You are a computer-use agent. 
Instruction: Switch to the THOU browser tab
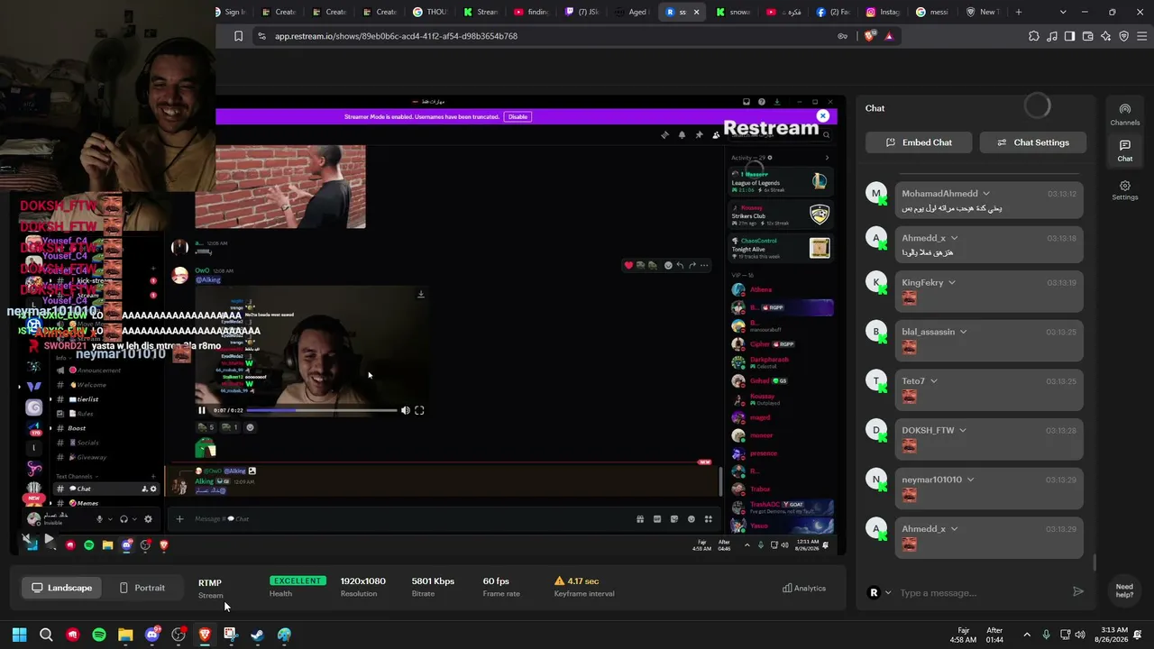430,12
